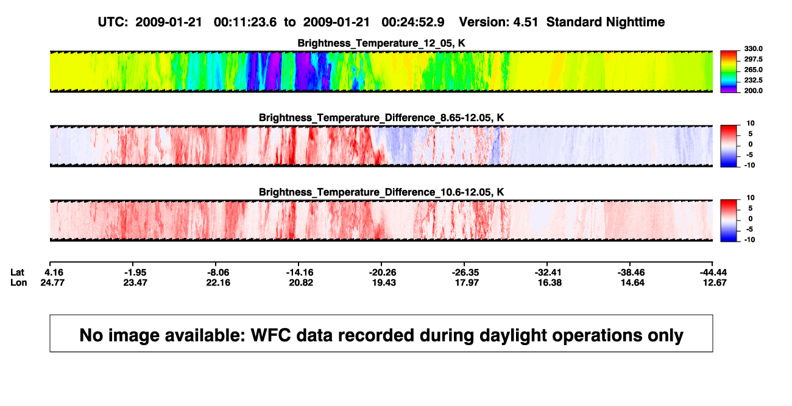Click the 'No image available' WFC notice box
This screenshot has height=406, width=792.
tap(381, 333)
